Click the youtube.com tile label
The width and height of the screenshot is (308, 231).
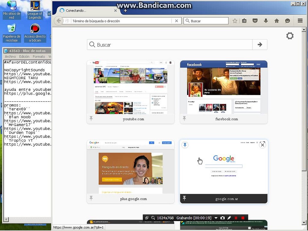tap(133, 119)
